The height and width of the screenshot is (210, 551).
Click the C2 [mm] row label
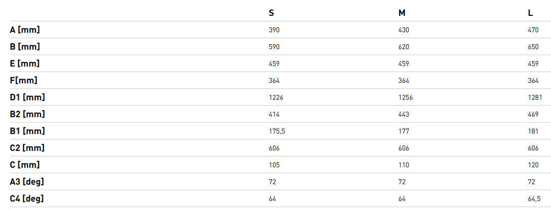point(27,148)
